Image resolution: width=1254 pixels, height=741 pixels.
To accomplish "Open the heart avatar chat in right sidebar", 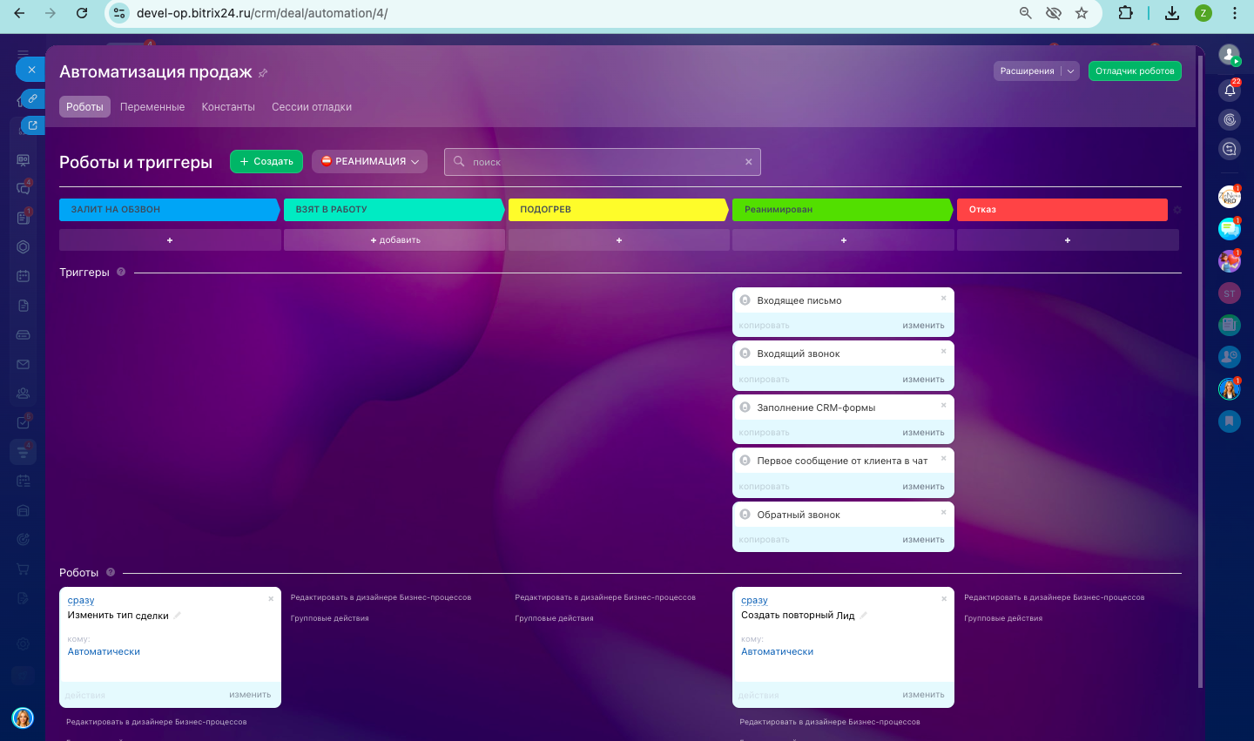I will (x=1230, y=260).
